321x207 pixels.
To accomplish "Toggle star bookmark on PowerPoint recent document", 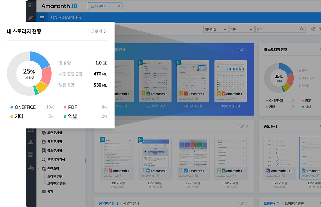I will coord(219,93).
